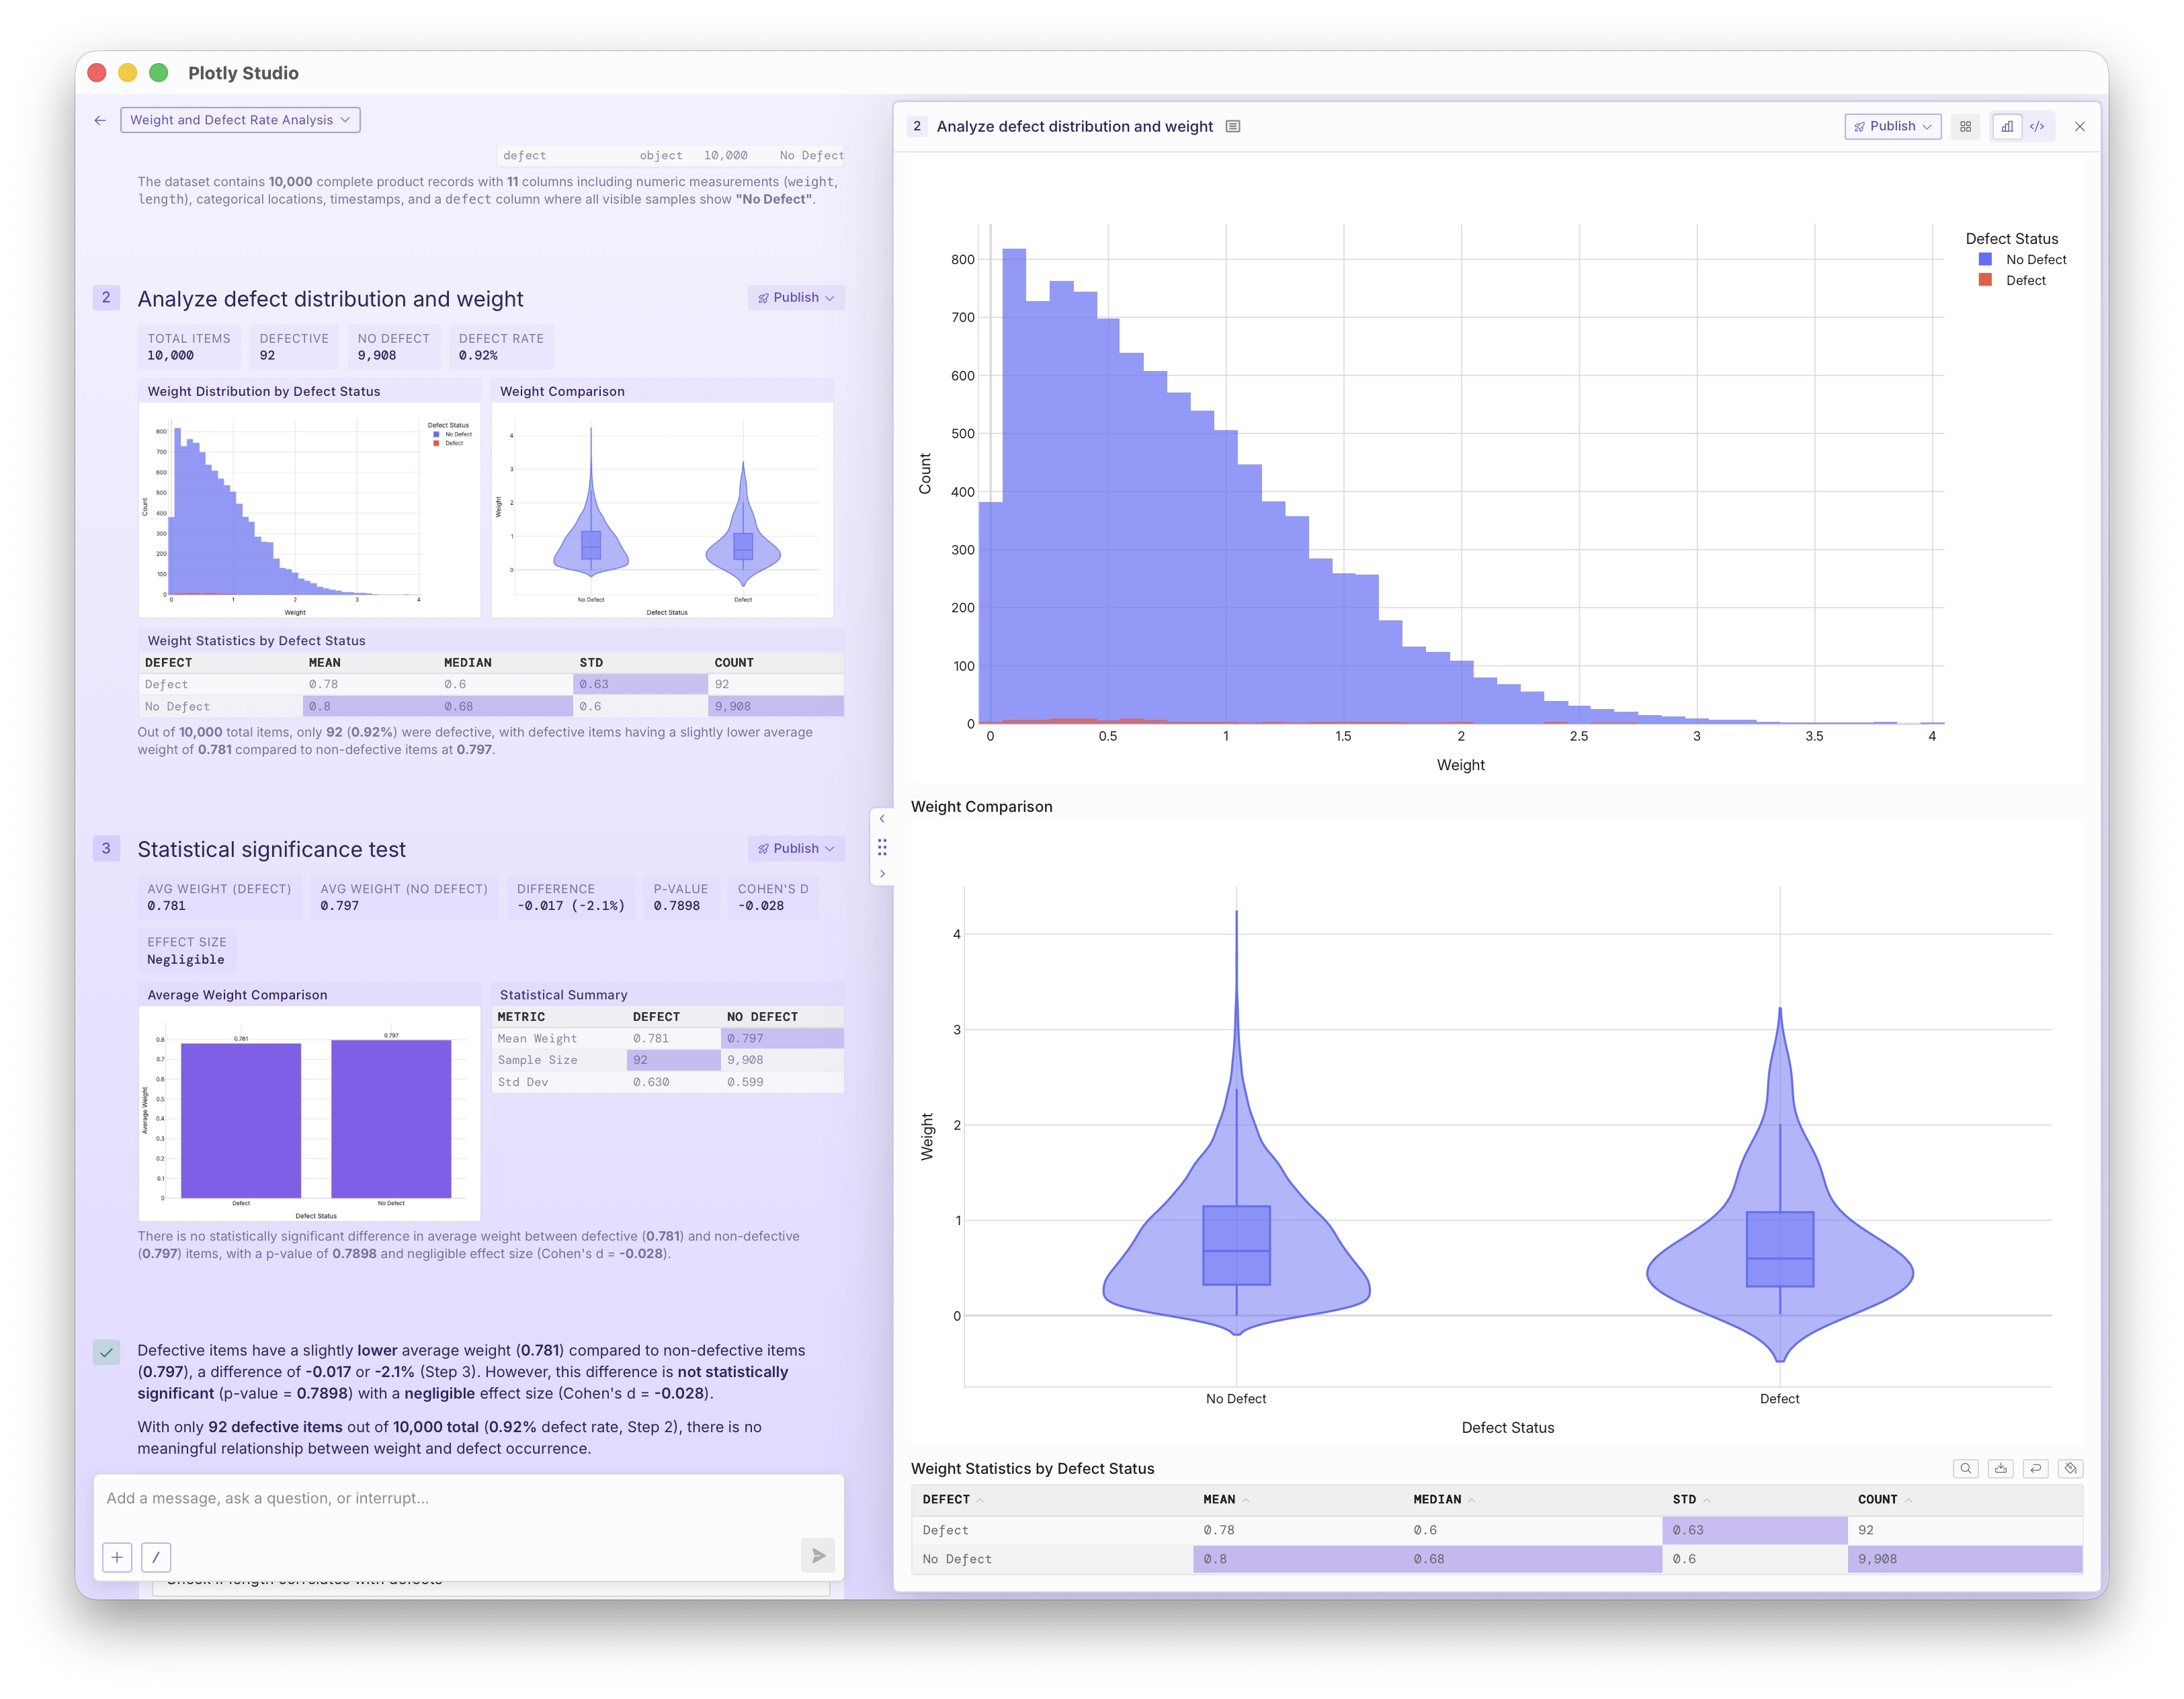Open the Weight Distribution histogram thumbnail

(310, 510)
